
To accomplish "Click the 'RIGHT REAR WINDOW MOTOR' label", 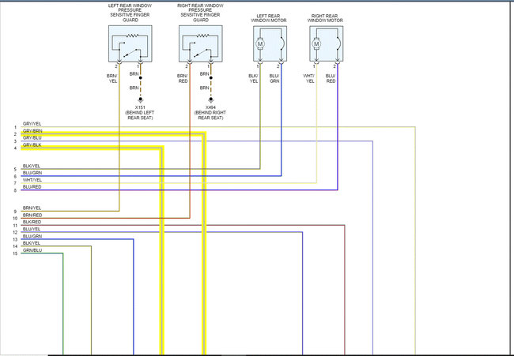I will (x=325, y=18).
